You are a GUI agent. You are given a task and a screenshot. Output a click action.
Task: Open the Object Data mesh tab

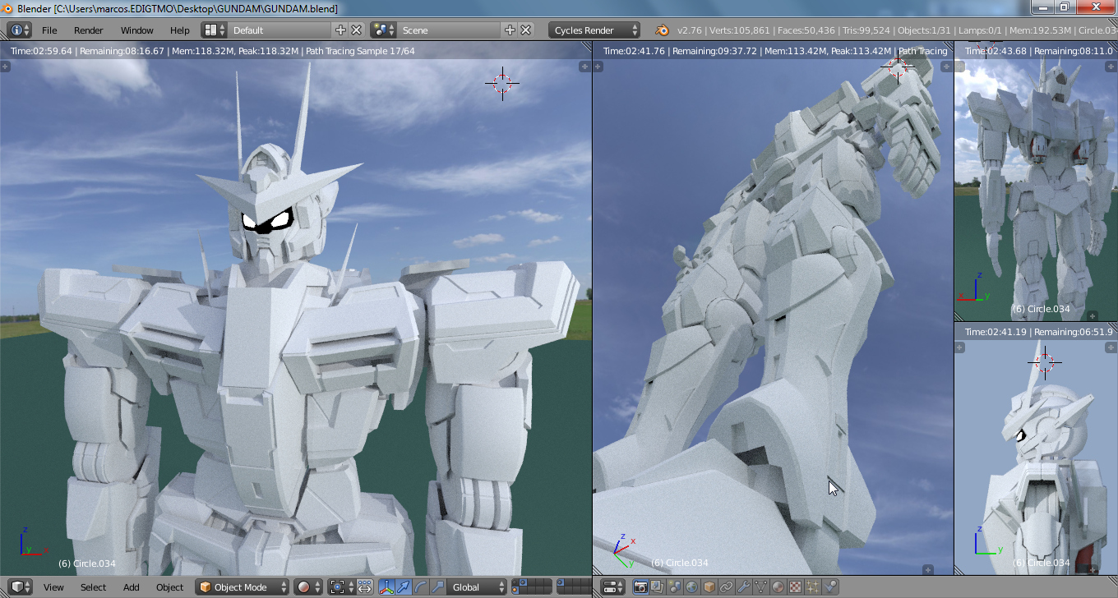[761, 587]
